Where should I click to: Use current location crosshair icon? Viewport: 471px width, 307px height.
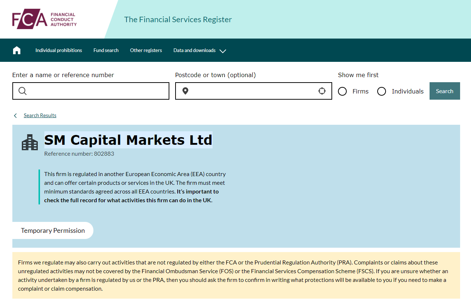click(322, 91)
